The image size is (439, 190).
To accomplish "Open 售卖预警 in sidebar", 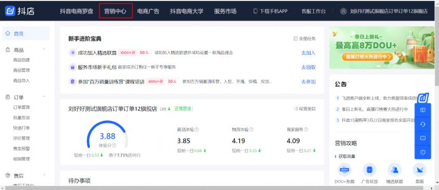I will 21,148.
